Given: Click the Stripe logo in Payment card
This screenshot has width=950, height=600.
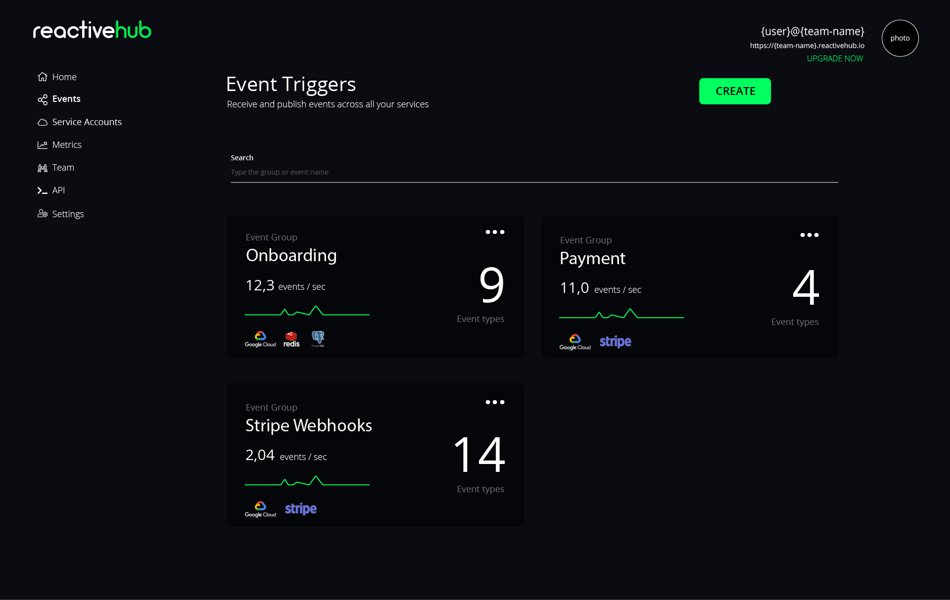Looking at the screenshot, I should coord(615,342).
